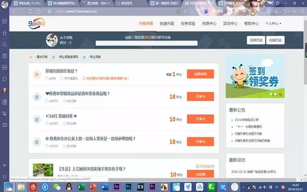Click the 兑换历史 button
Image resolution: width=307 pixels, height=192 pixels.
tap(275, 40)
